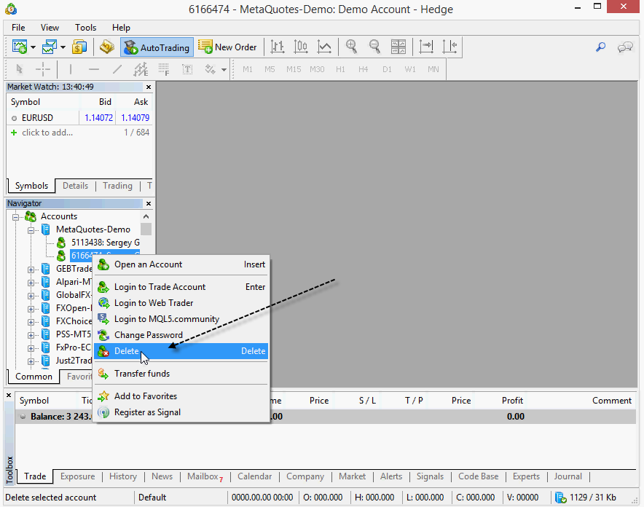Screen dimensions: 644x507
Task: Click the search magnifier icon
Action: (600, 47)
